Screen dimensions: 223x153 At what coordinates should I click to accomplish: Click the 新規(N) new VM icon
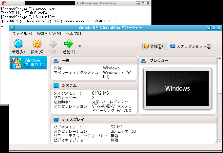click(x=18, y=44)
